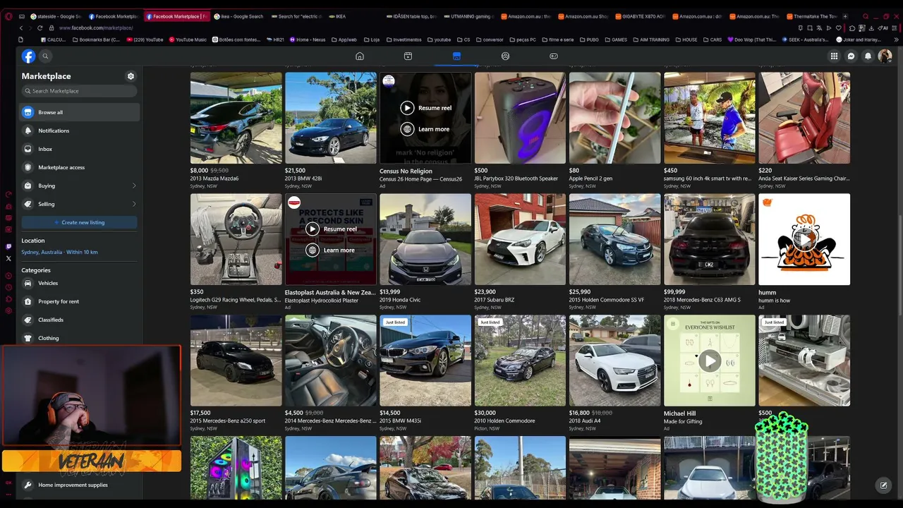Screen dimensions: 903x508
Task: Open the Selling menu item
Action: (79, 204)
